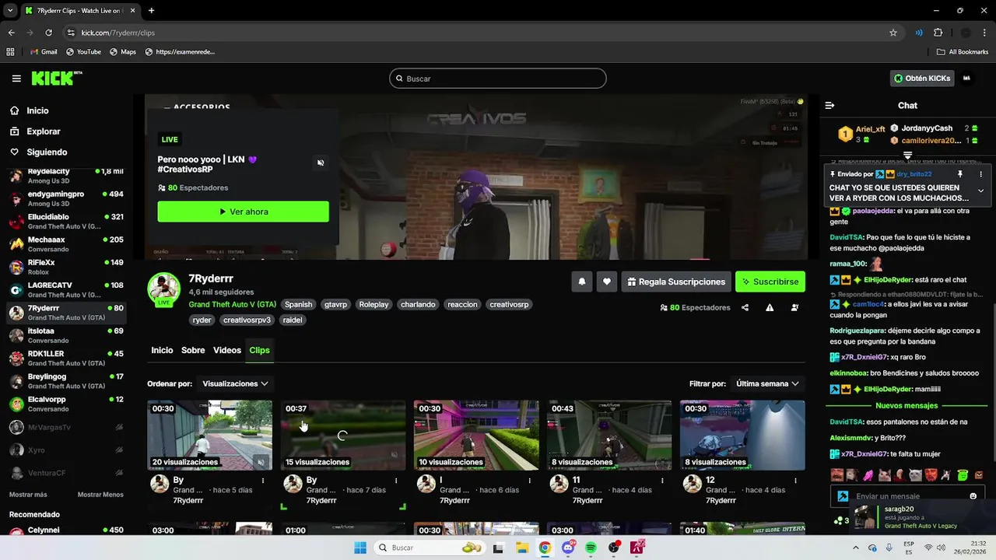996x560 pixels.
Task: Click the creativosrp tag
Action: pos(509,304)
